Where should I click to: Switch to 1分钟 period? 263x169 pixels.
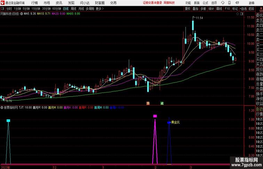coord(17,9)
